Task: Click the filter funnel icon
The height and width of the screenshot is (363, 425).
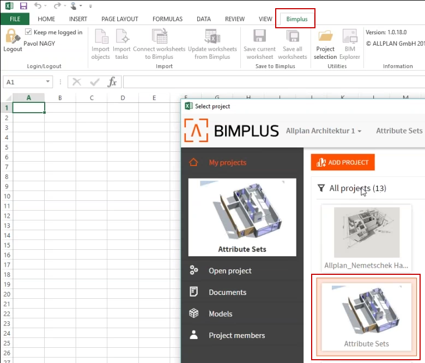Action: point(321,188)
